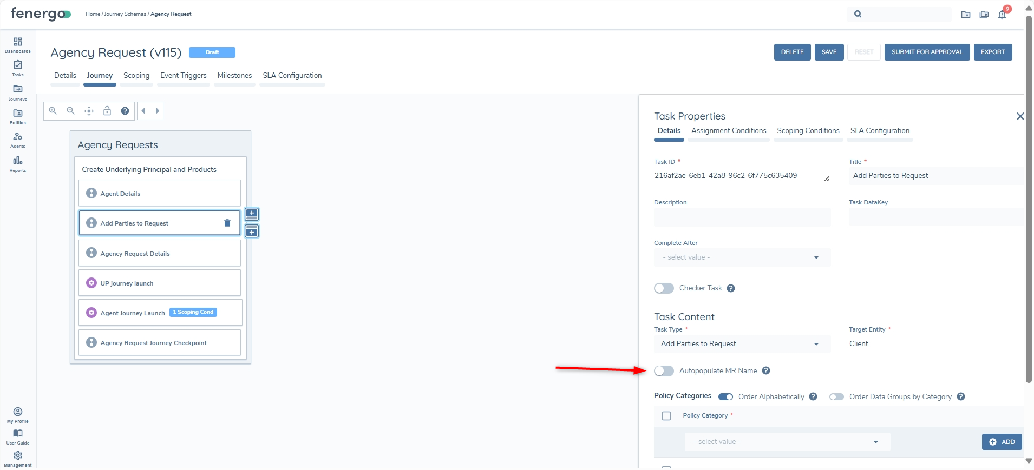1034x470 pixels.
Task: Click the zoom out magnifier
Action: [71, 111]
